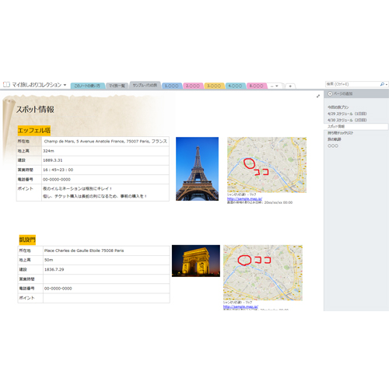Open the blue 1.○○○○ section tab
This screenshot has width=389, height=389.
tap(172, 86)
